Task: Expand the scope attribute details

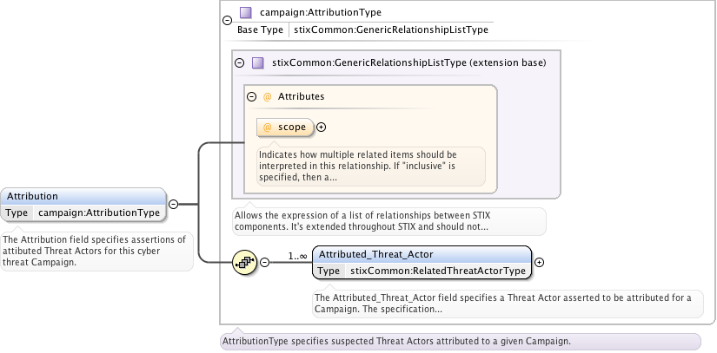Action: pyautogui.click(x=321, y=127)
